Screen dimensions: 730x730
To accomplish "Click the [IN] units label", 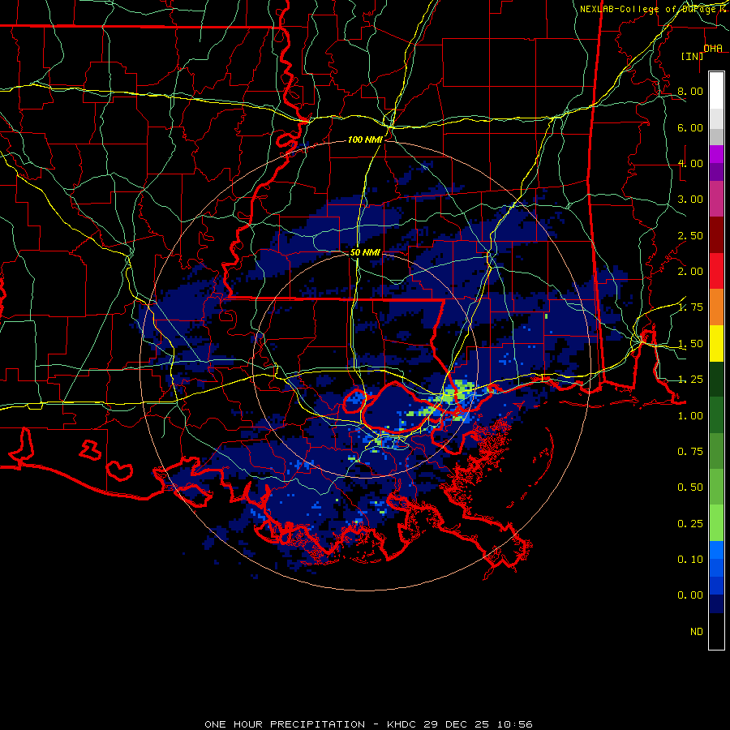I will (692, 56).
